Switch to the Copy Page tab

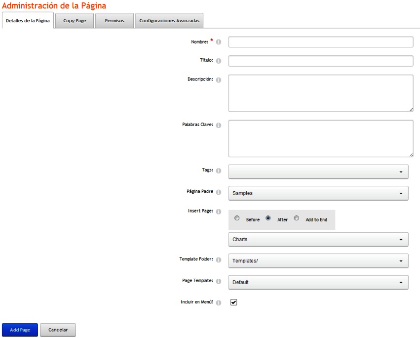(75, 21)
